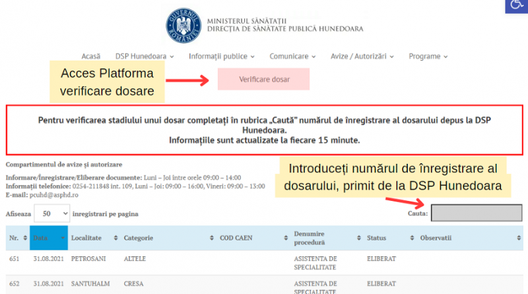Screen dimensions: 528x294
Task: Open the Programe menu
Action: point(428,57)
